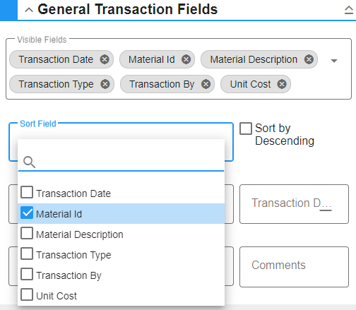The width and height of the screenshot is (356, 310).
Task: Click the search magnifier icon
Action: (29, 162)
